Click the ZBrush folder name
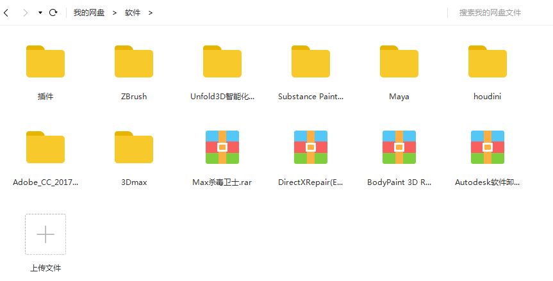The width and height of the screenshot is (553, 281). (x=134, y=97)
